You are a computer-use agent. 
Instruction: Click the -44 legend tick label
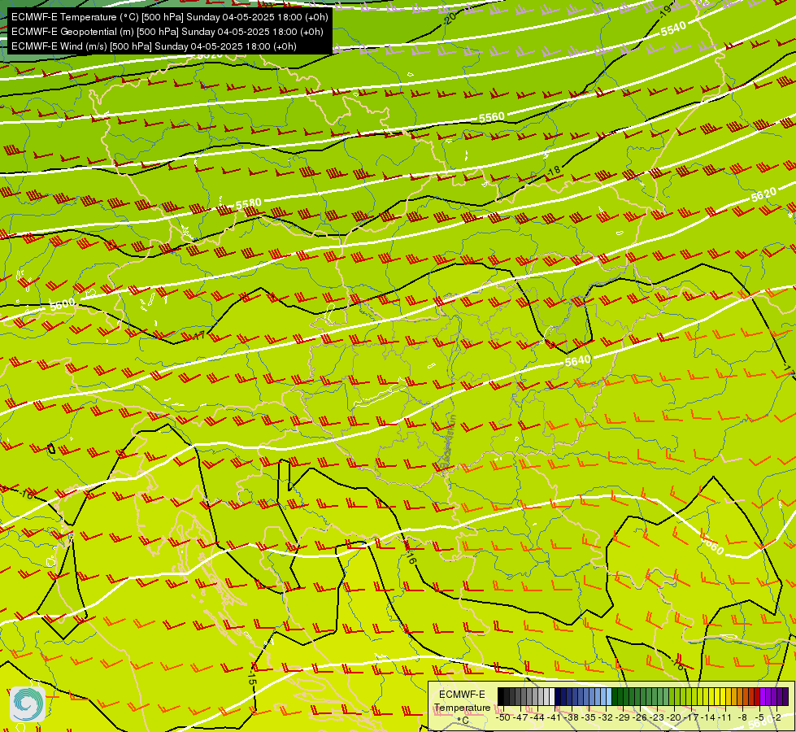pyautogui.click(x=537, y=717)
